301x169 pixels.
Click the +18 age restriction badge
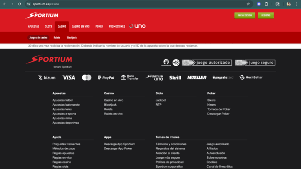176,62
